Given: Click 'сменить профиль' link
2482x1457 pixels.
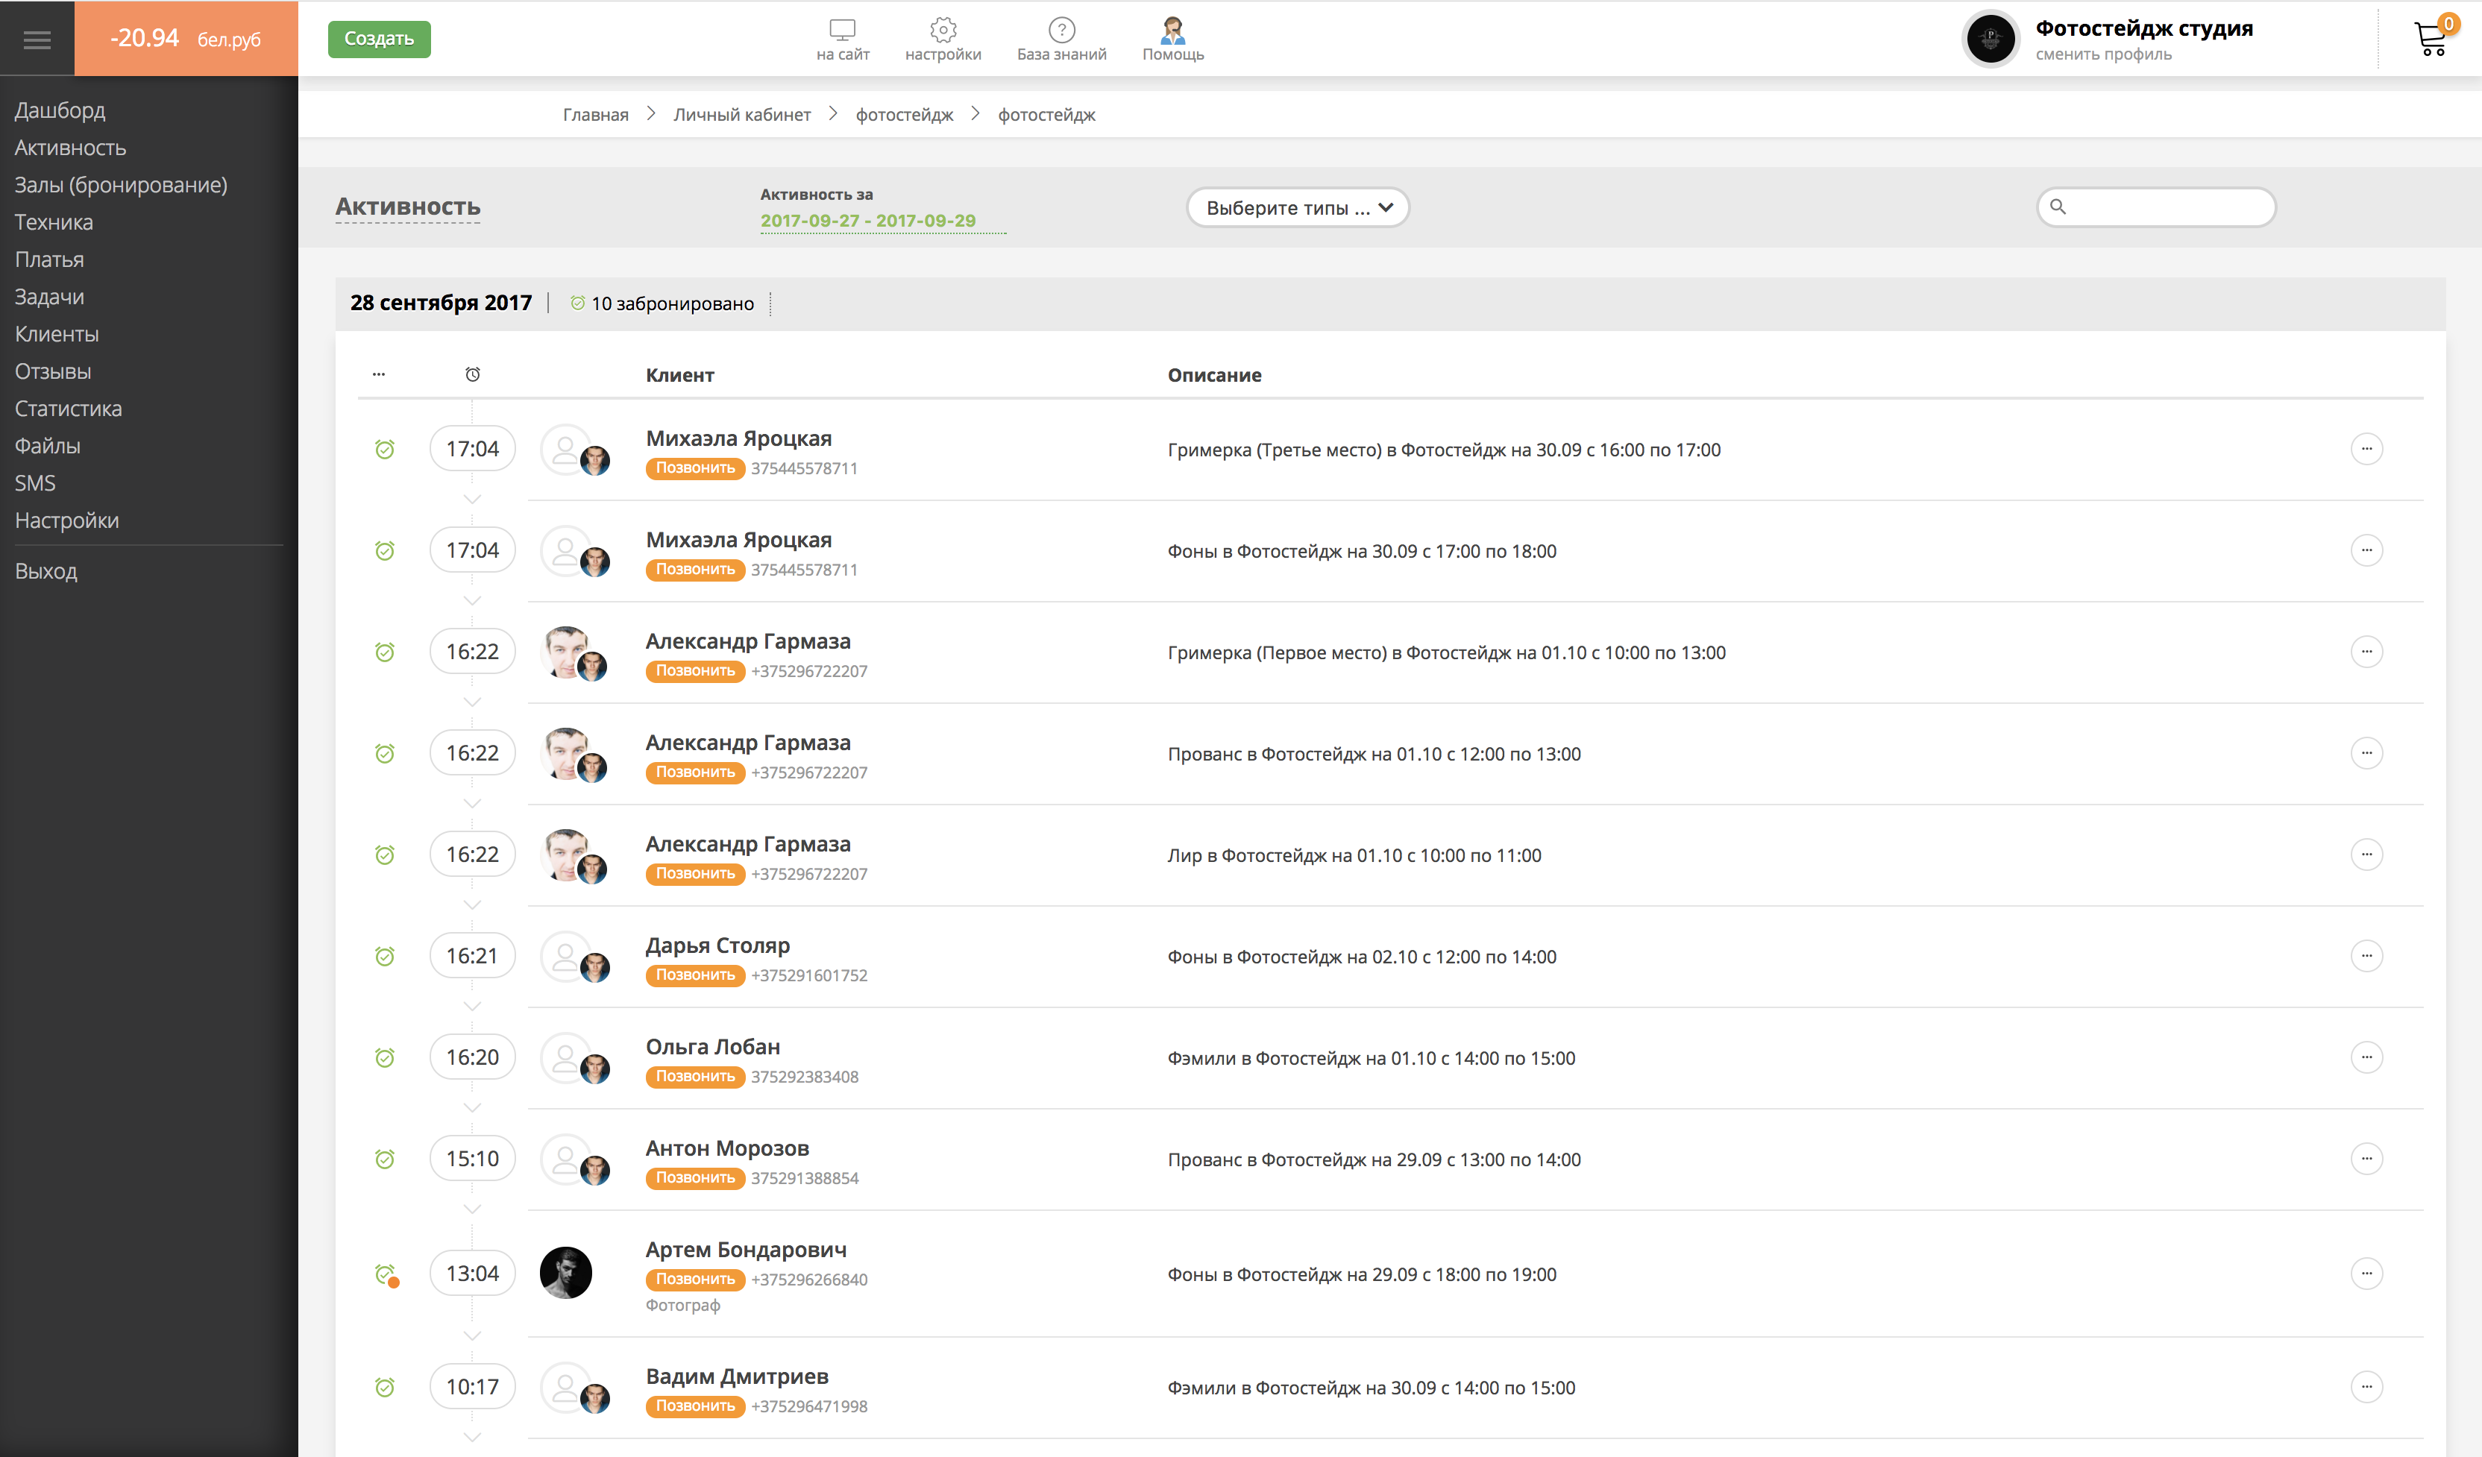Looking at the screenshot, I should click(2103, 55).
